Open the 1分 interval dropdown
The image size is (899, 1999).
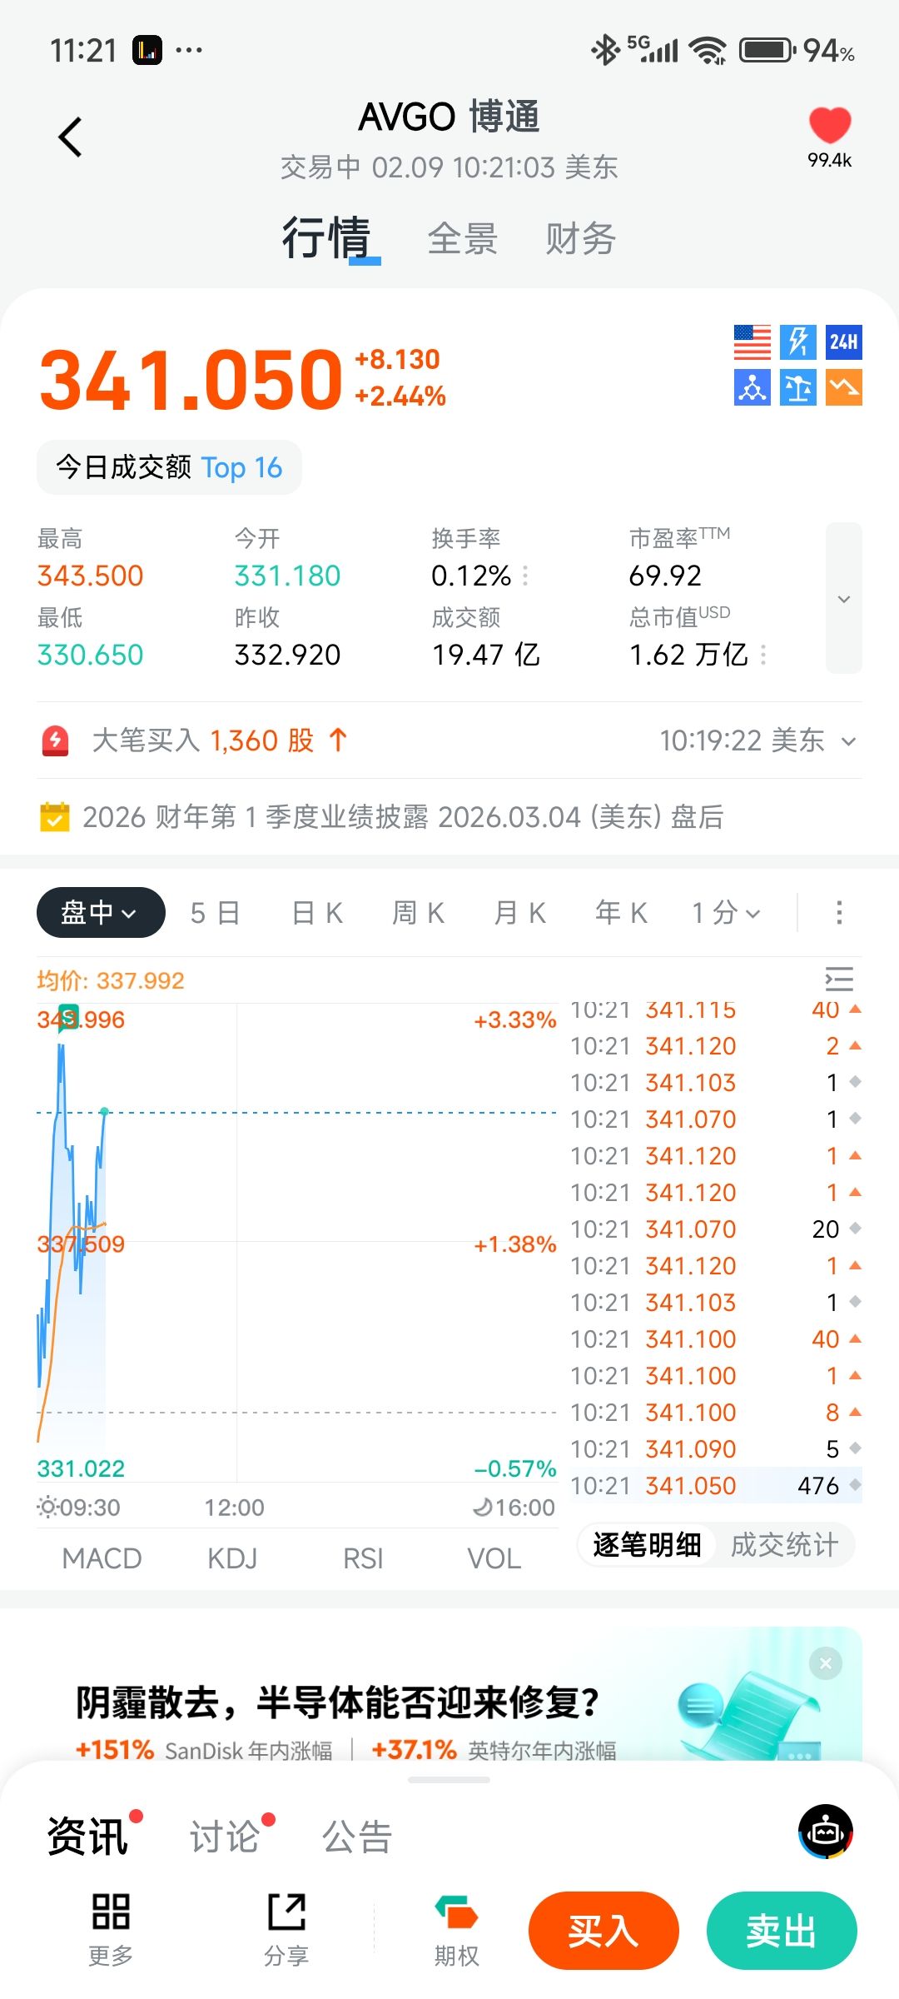(726, 913)
